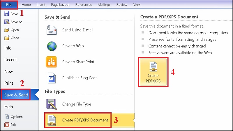The height and width of the screenshot is (131, 233).
Task: Open the References tab
Action: point(84,5)
